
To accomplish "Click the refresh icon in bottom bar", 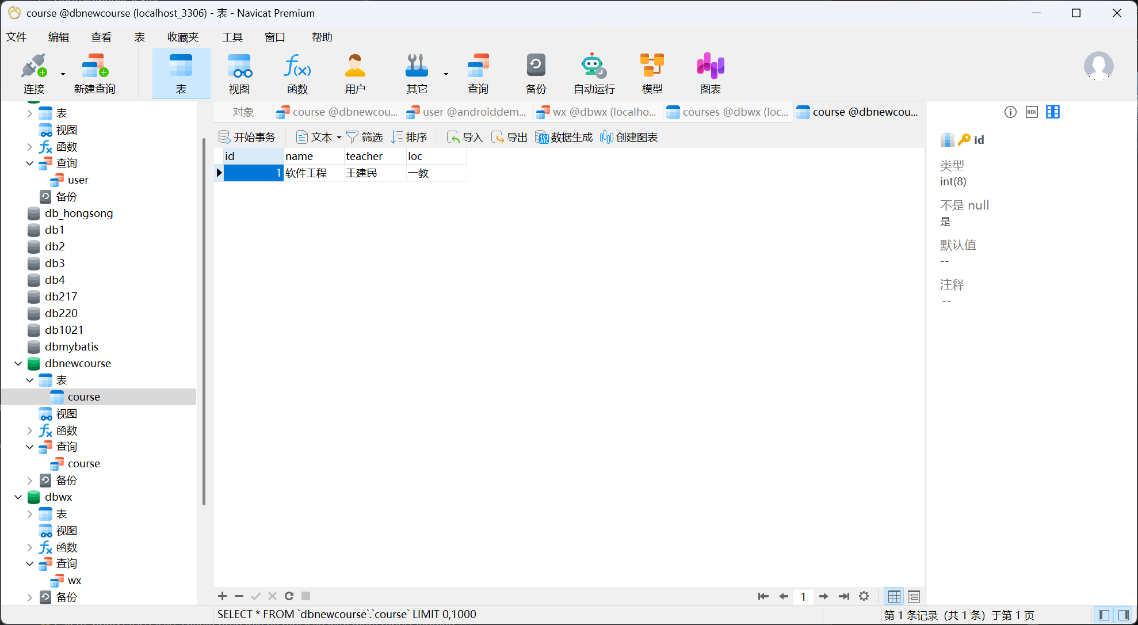I will coord(289,596).
